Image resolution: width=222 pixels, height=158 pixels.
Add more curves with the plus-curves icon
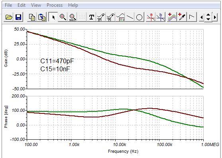pos(172,17)
